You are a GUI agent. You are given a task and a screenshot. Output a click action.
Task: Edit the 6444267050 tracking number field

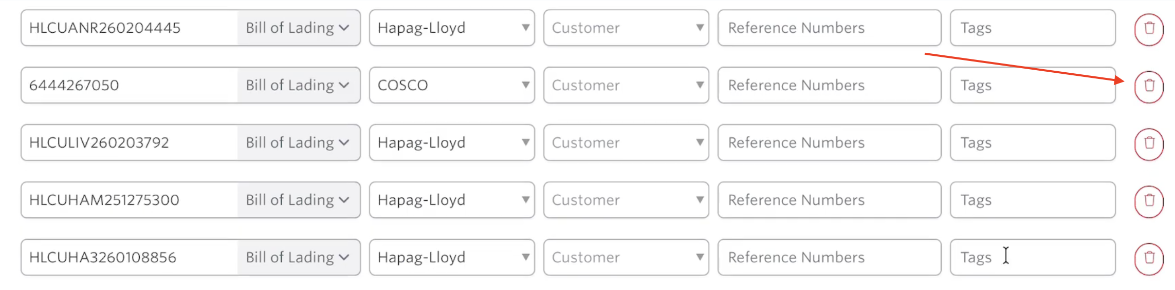click(x=128, y=85)
